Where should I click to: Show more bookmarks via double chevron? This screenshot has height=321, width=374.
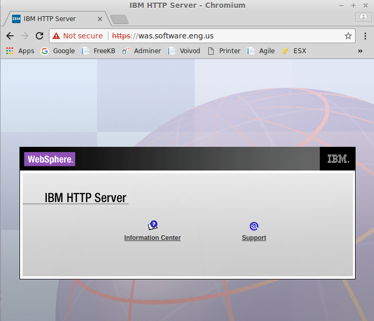click(360, 51)
